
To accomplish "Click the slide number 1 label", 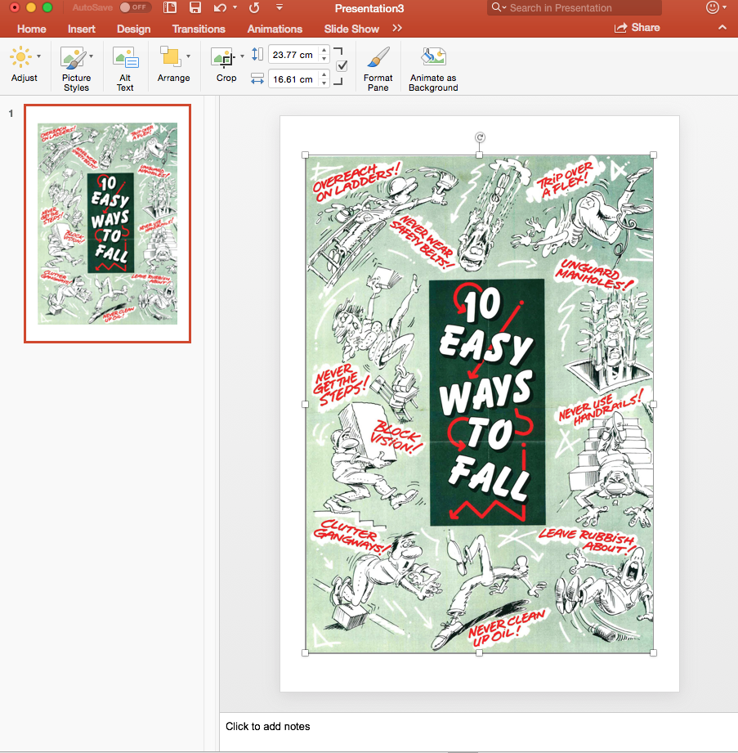I will pyautogui.click(x=11, y=114).
